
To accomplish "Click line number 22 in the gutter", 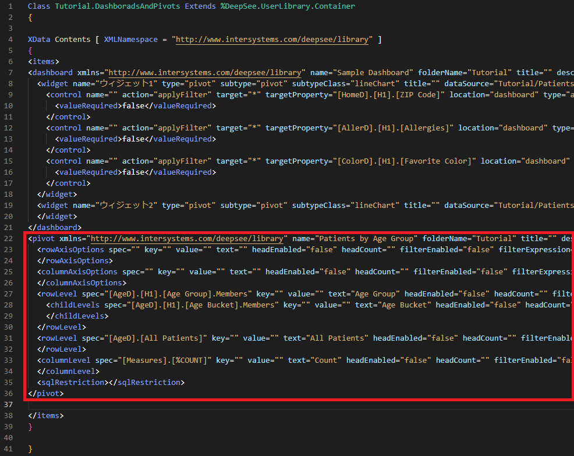I will (x=9, y=239).
